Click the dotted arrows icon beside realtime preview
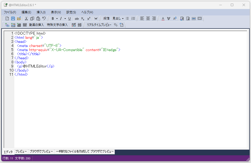 116,25
